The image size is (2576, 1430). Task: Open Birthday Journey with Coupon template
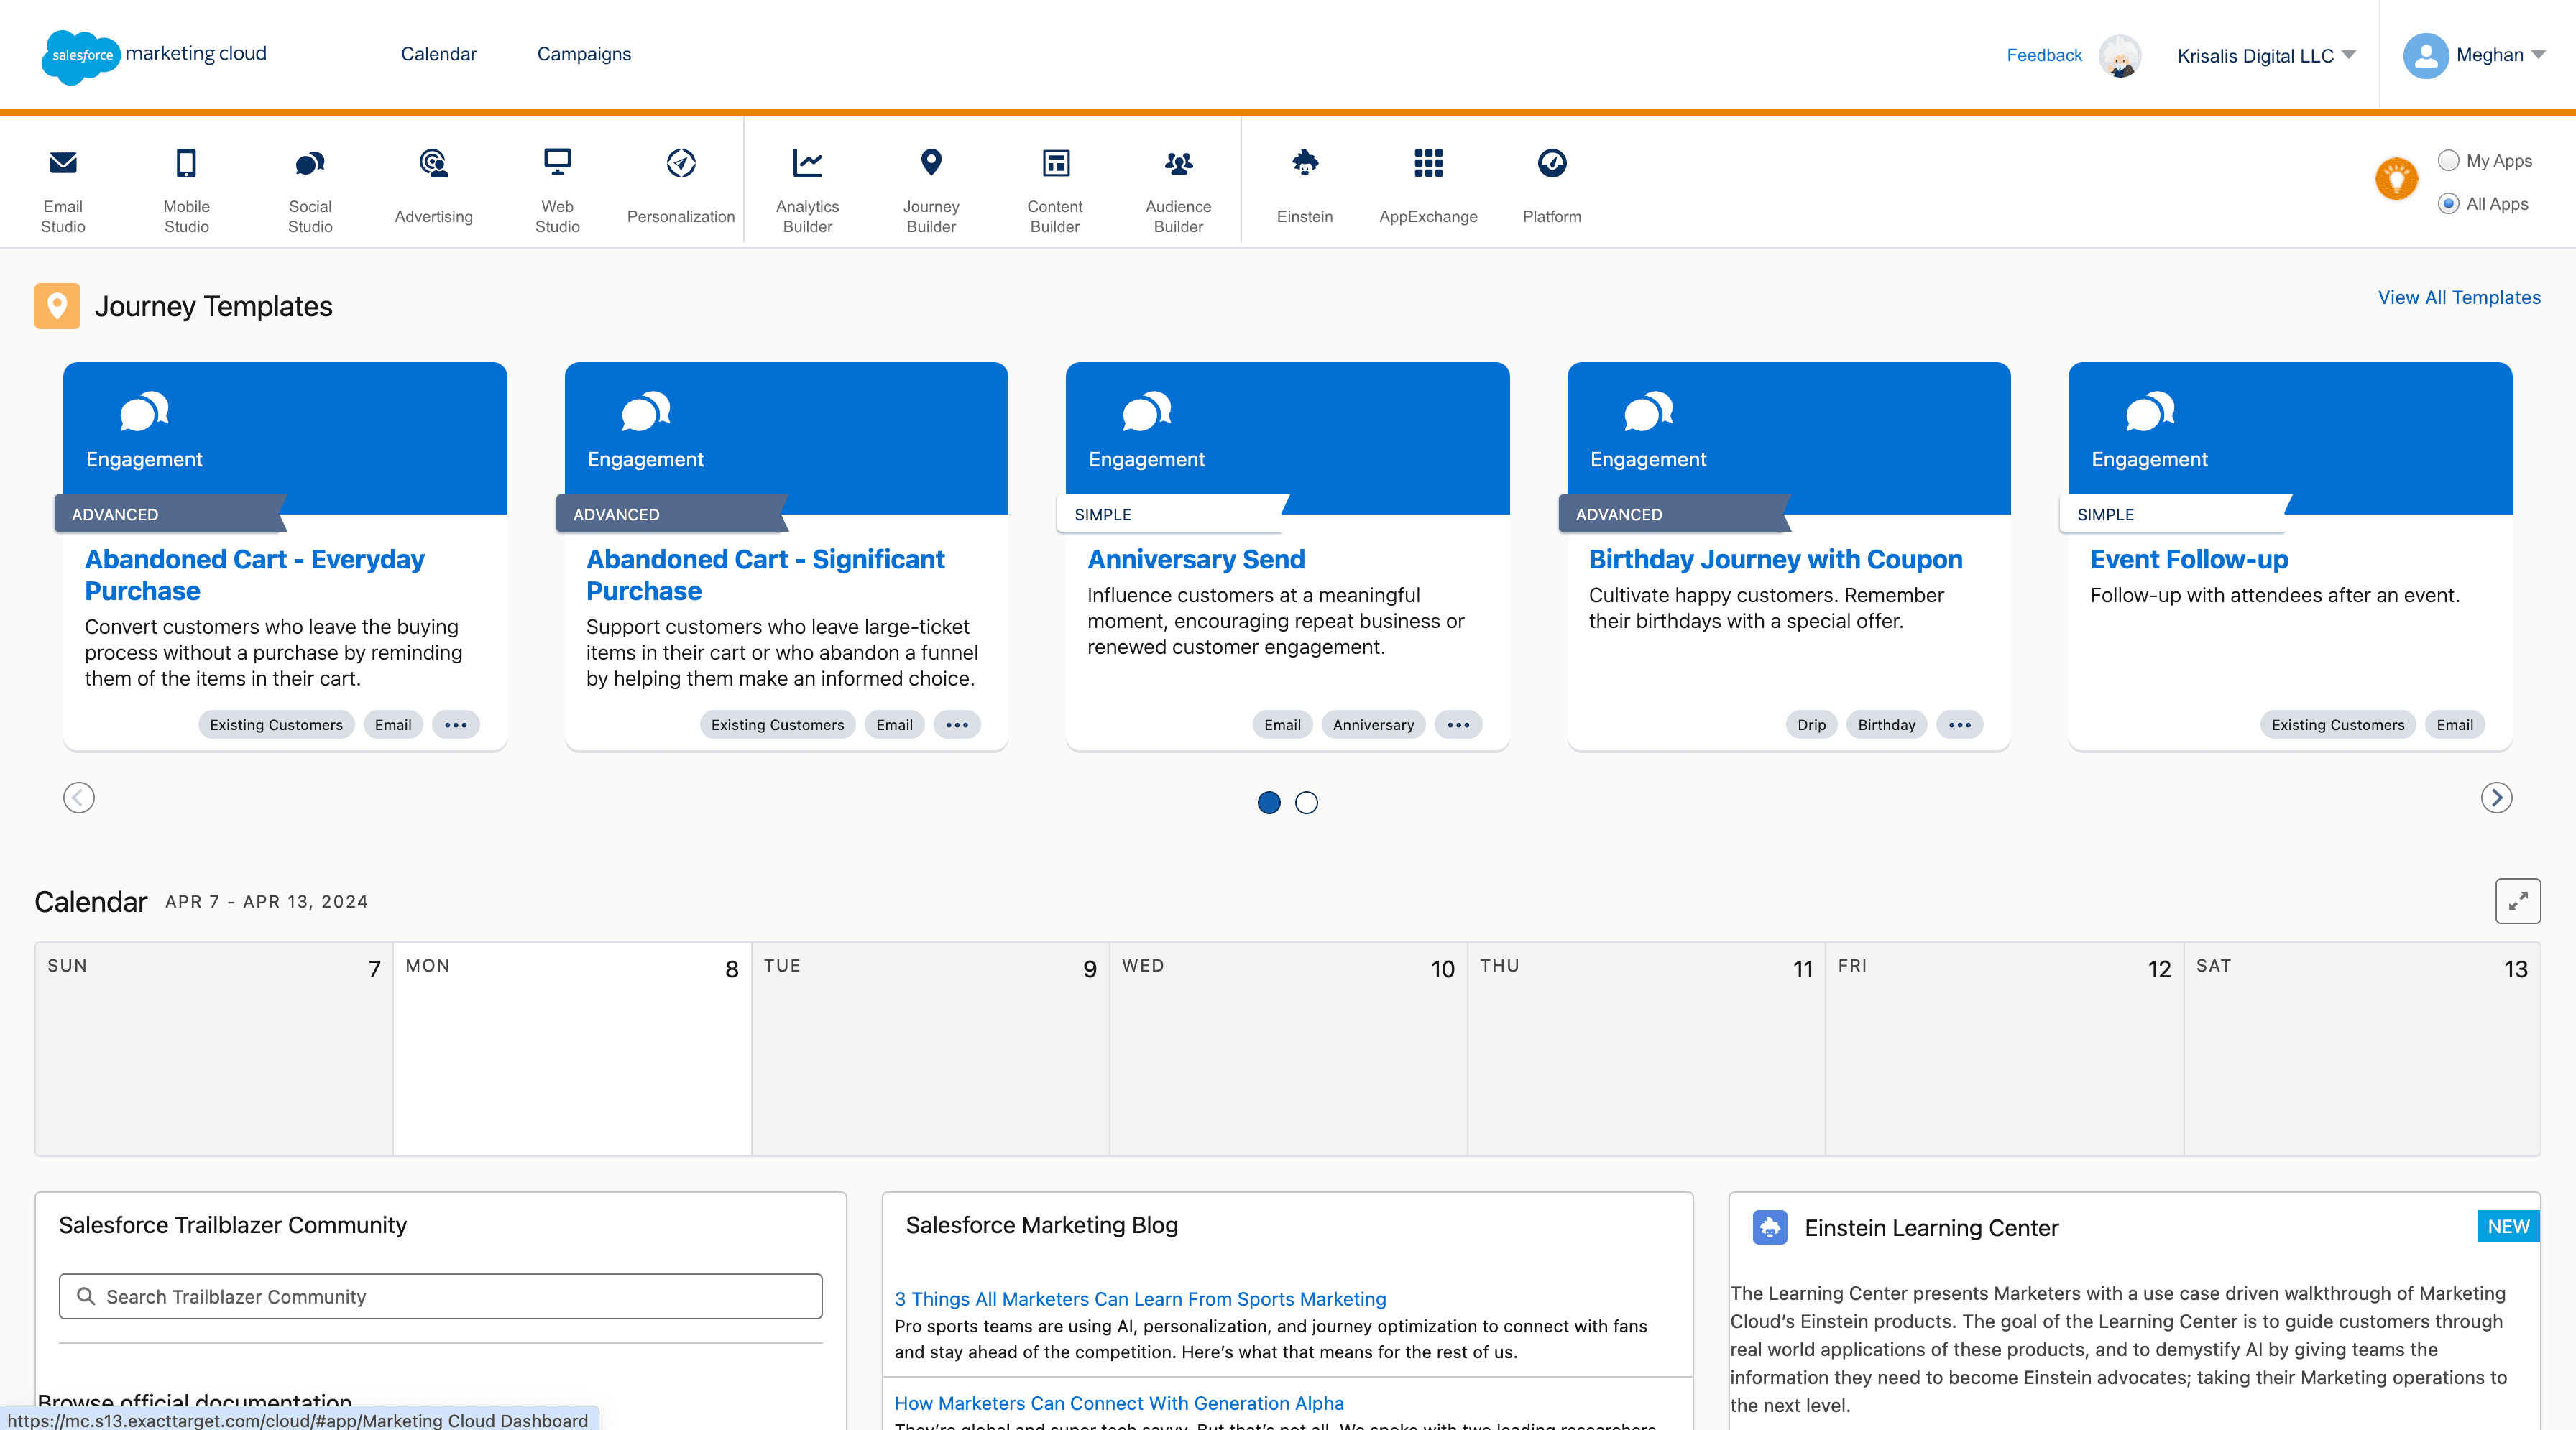tap(1775, 559)
